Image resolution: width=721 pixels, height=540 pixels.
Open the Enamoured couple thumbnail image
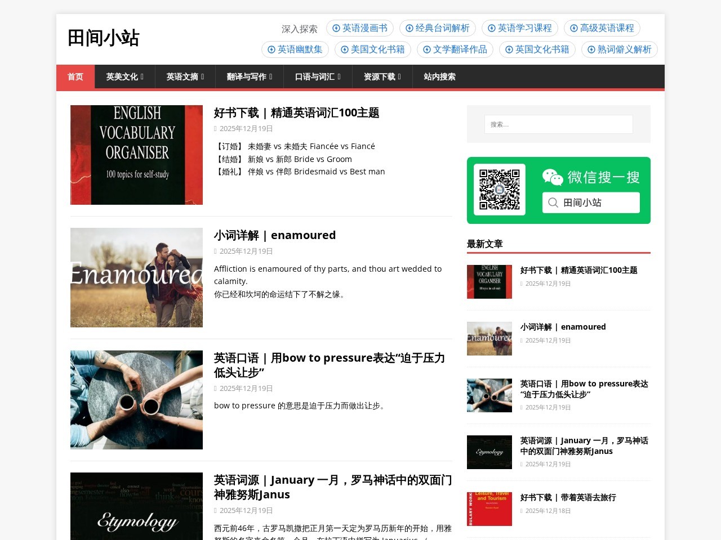coord(136,277)
